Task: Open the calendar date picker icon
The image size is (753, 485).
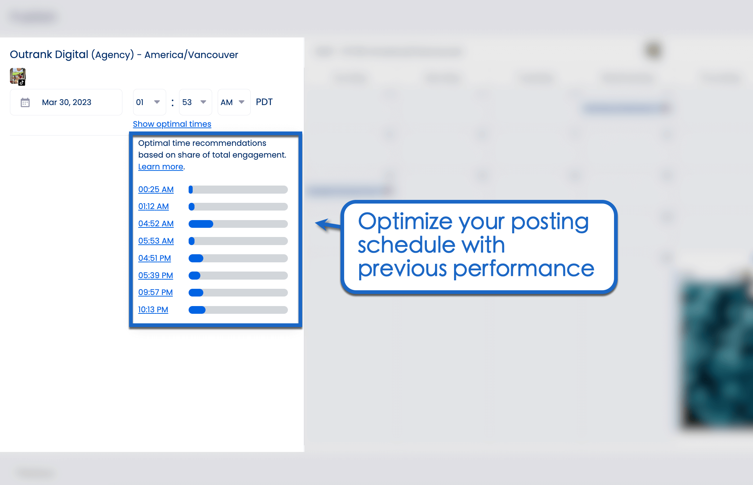Action: (x=25, y=102)
